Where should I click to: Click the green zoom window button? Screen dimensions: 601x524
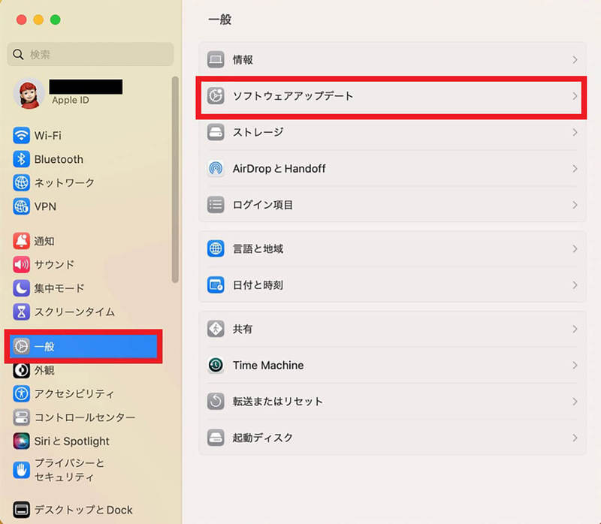(x=55, y=20)
